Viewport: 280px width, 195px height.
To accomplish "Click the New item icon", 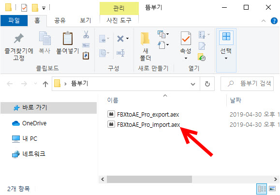I will pyautogui.click(x=162, y=34).
